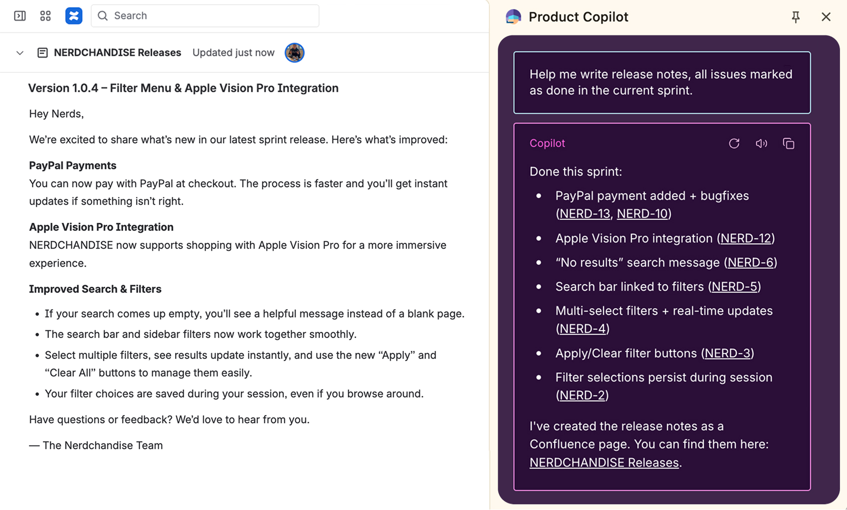The width and height of the screenshot is (847, 510).
Task: Copy the Copilot response to clipboard
Action: pyautogui.click(x=789, y=144)
